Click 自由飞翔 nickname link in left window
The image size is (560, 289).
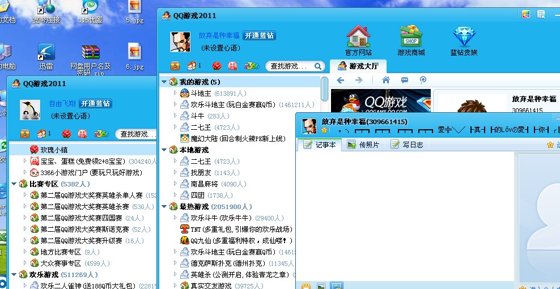click(x=62, y=104)
